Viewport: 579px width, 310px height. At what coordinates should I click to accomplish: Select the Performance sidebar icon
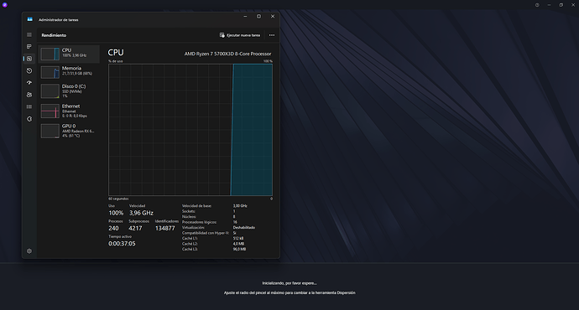pos(29,59)
